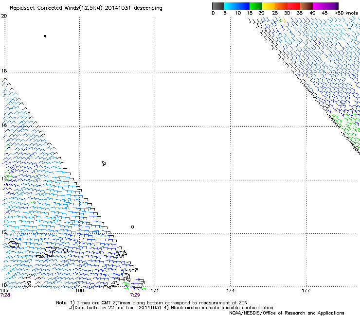
Task: Click the latitude label '18'
Action: pos(4,70)
